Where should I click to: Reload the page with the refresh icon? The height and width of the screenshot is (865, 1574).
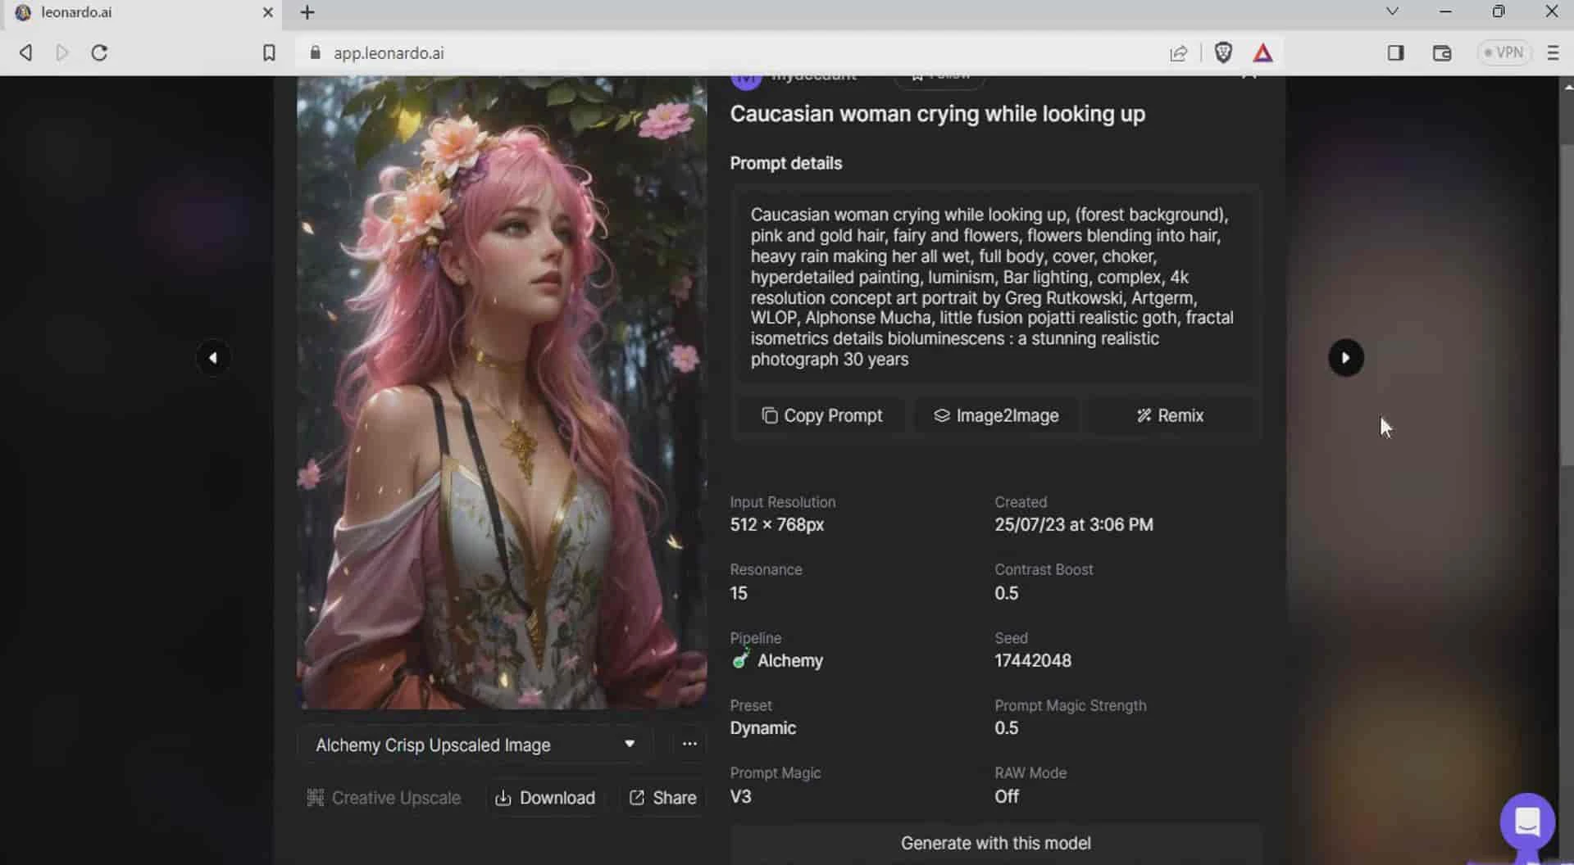tap(99, 53)
